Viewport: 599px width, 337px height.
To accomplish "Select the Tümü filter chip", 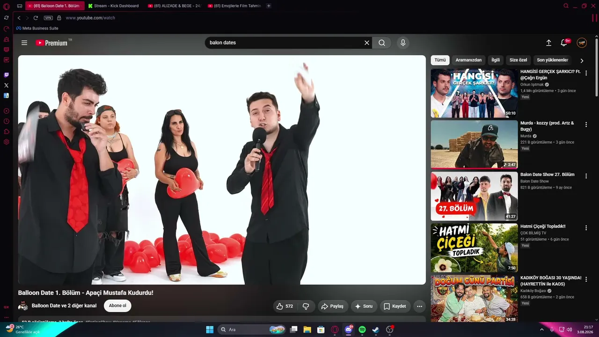I will 440,60.
